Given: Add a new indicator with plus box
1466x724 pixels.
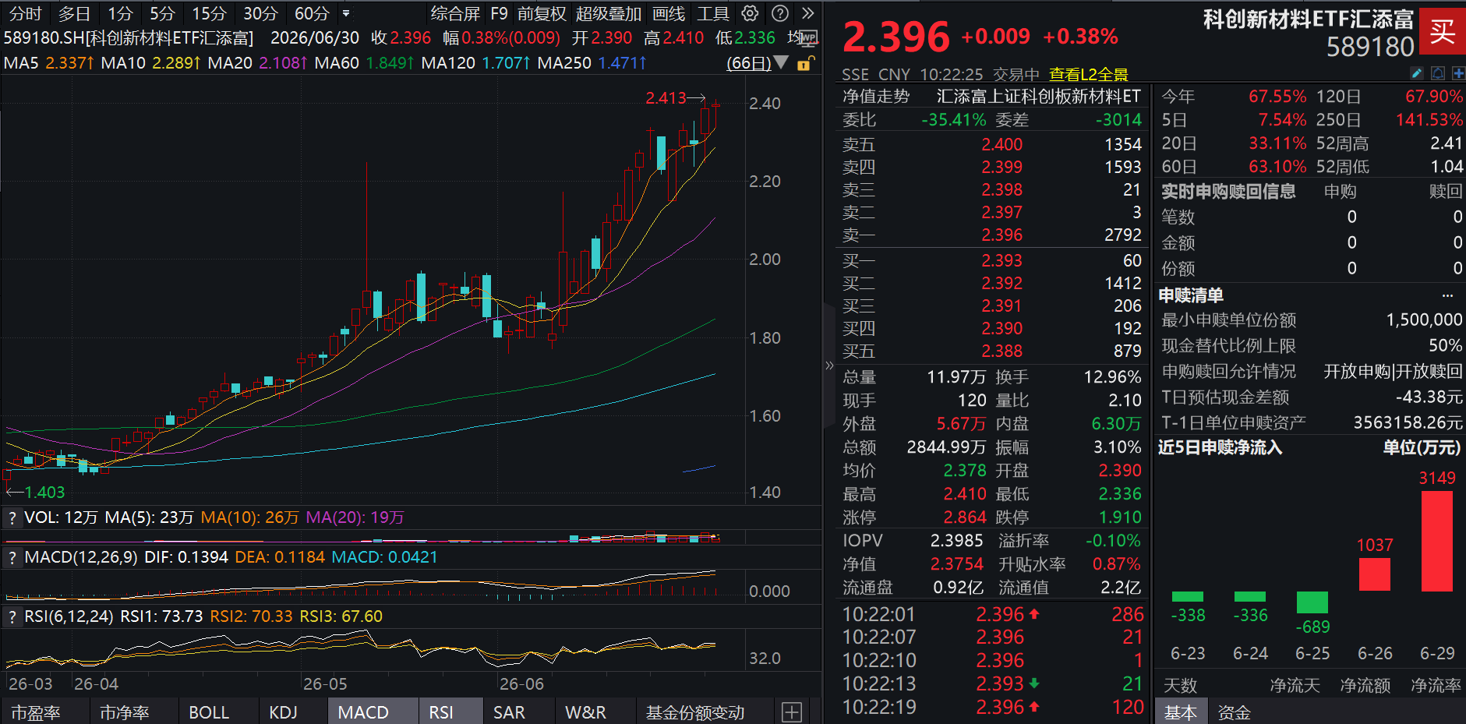Looking at the screenshot, I should (792, 712).
